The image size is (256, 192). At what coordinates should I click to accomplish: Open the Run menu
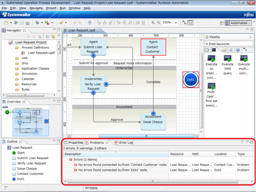click(x=63, y=8)
